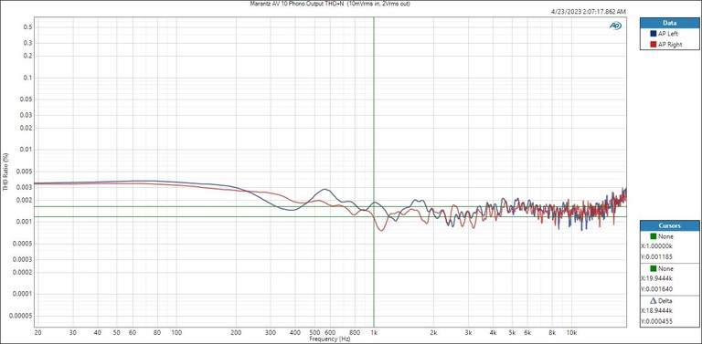Click the AP logo icon on the graph
Viewport: 702px width, 344px height.
(615, 26)
